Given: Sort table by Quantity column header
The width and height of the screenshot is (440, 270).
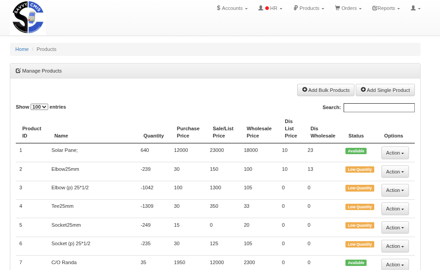Looking at the screenshot, I should pos(154,136).
